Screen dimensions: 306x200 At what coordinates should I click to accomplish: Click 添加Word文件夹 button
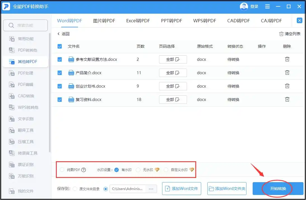pyautogui.click(x=227, y=189)
